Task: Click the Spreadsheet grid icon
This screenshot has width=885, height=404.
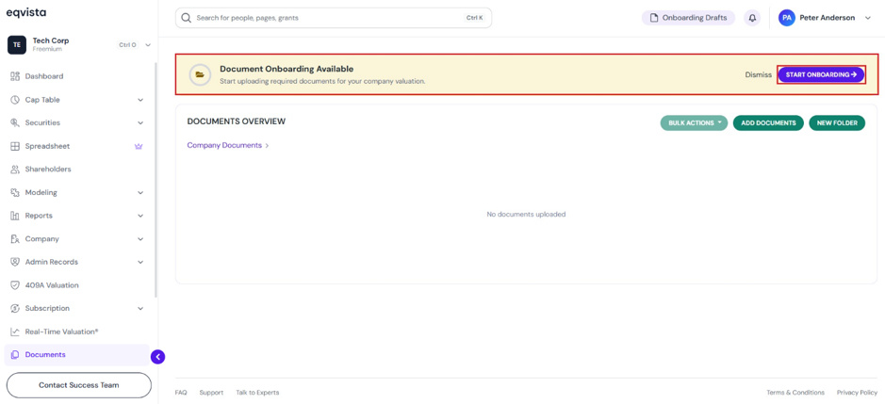Action: pyautogui.click(x=15, y=146)
